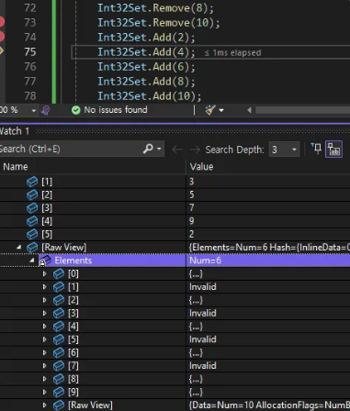
Task: Open code cleanup profile dropdown arrow
Action: pos(221,110)
